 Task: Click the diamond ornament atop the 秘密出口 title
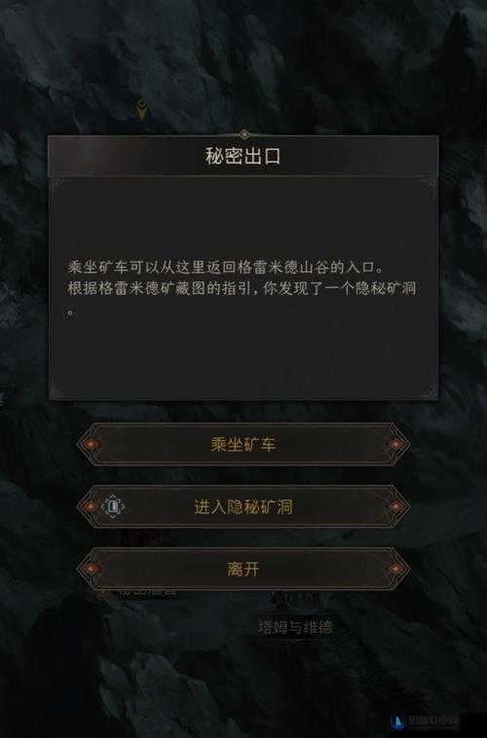(243, 134)
